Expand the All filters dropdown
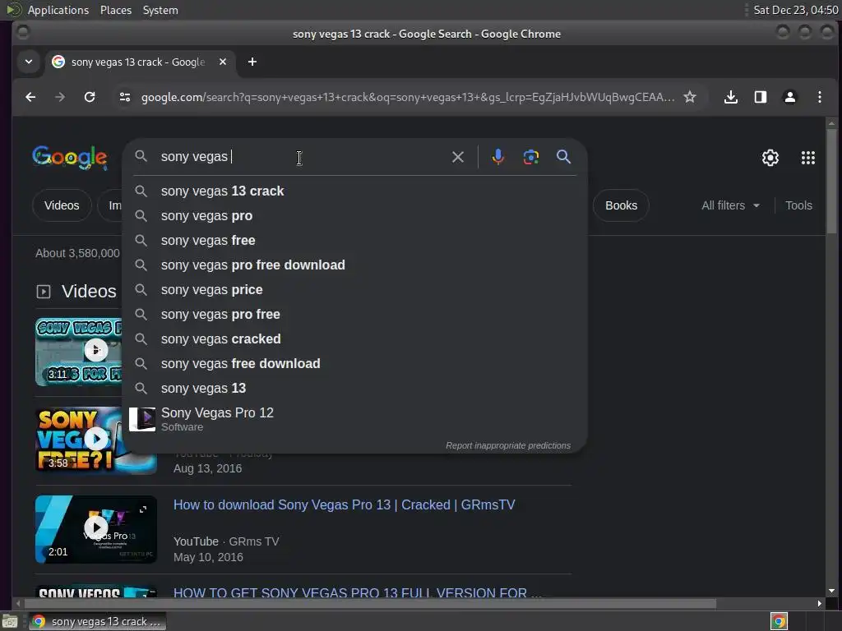The image size is (842, 631). [x=730, y=205]
